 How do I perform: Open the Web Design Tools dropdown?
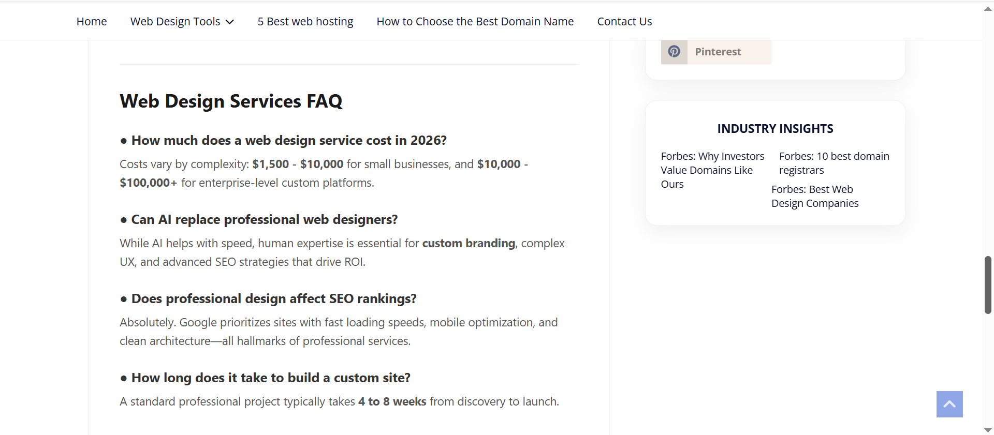tap(175, 21)
